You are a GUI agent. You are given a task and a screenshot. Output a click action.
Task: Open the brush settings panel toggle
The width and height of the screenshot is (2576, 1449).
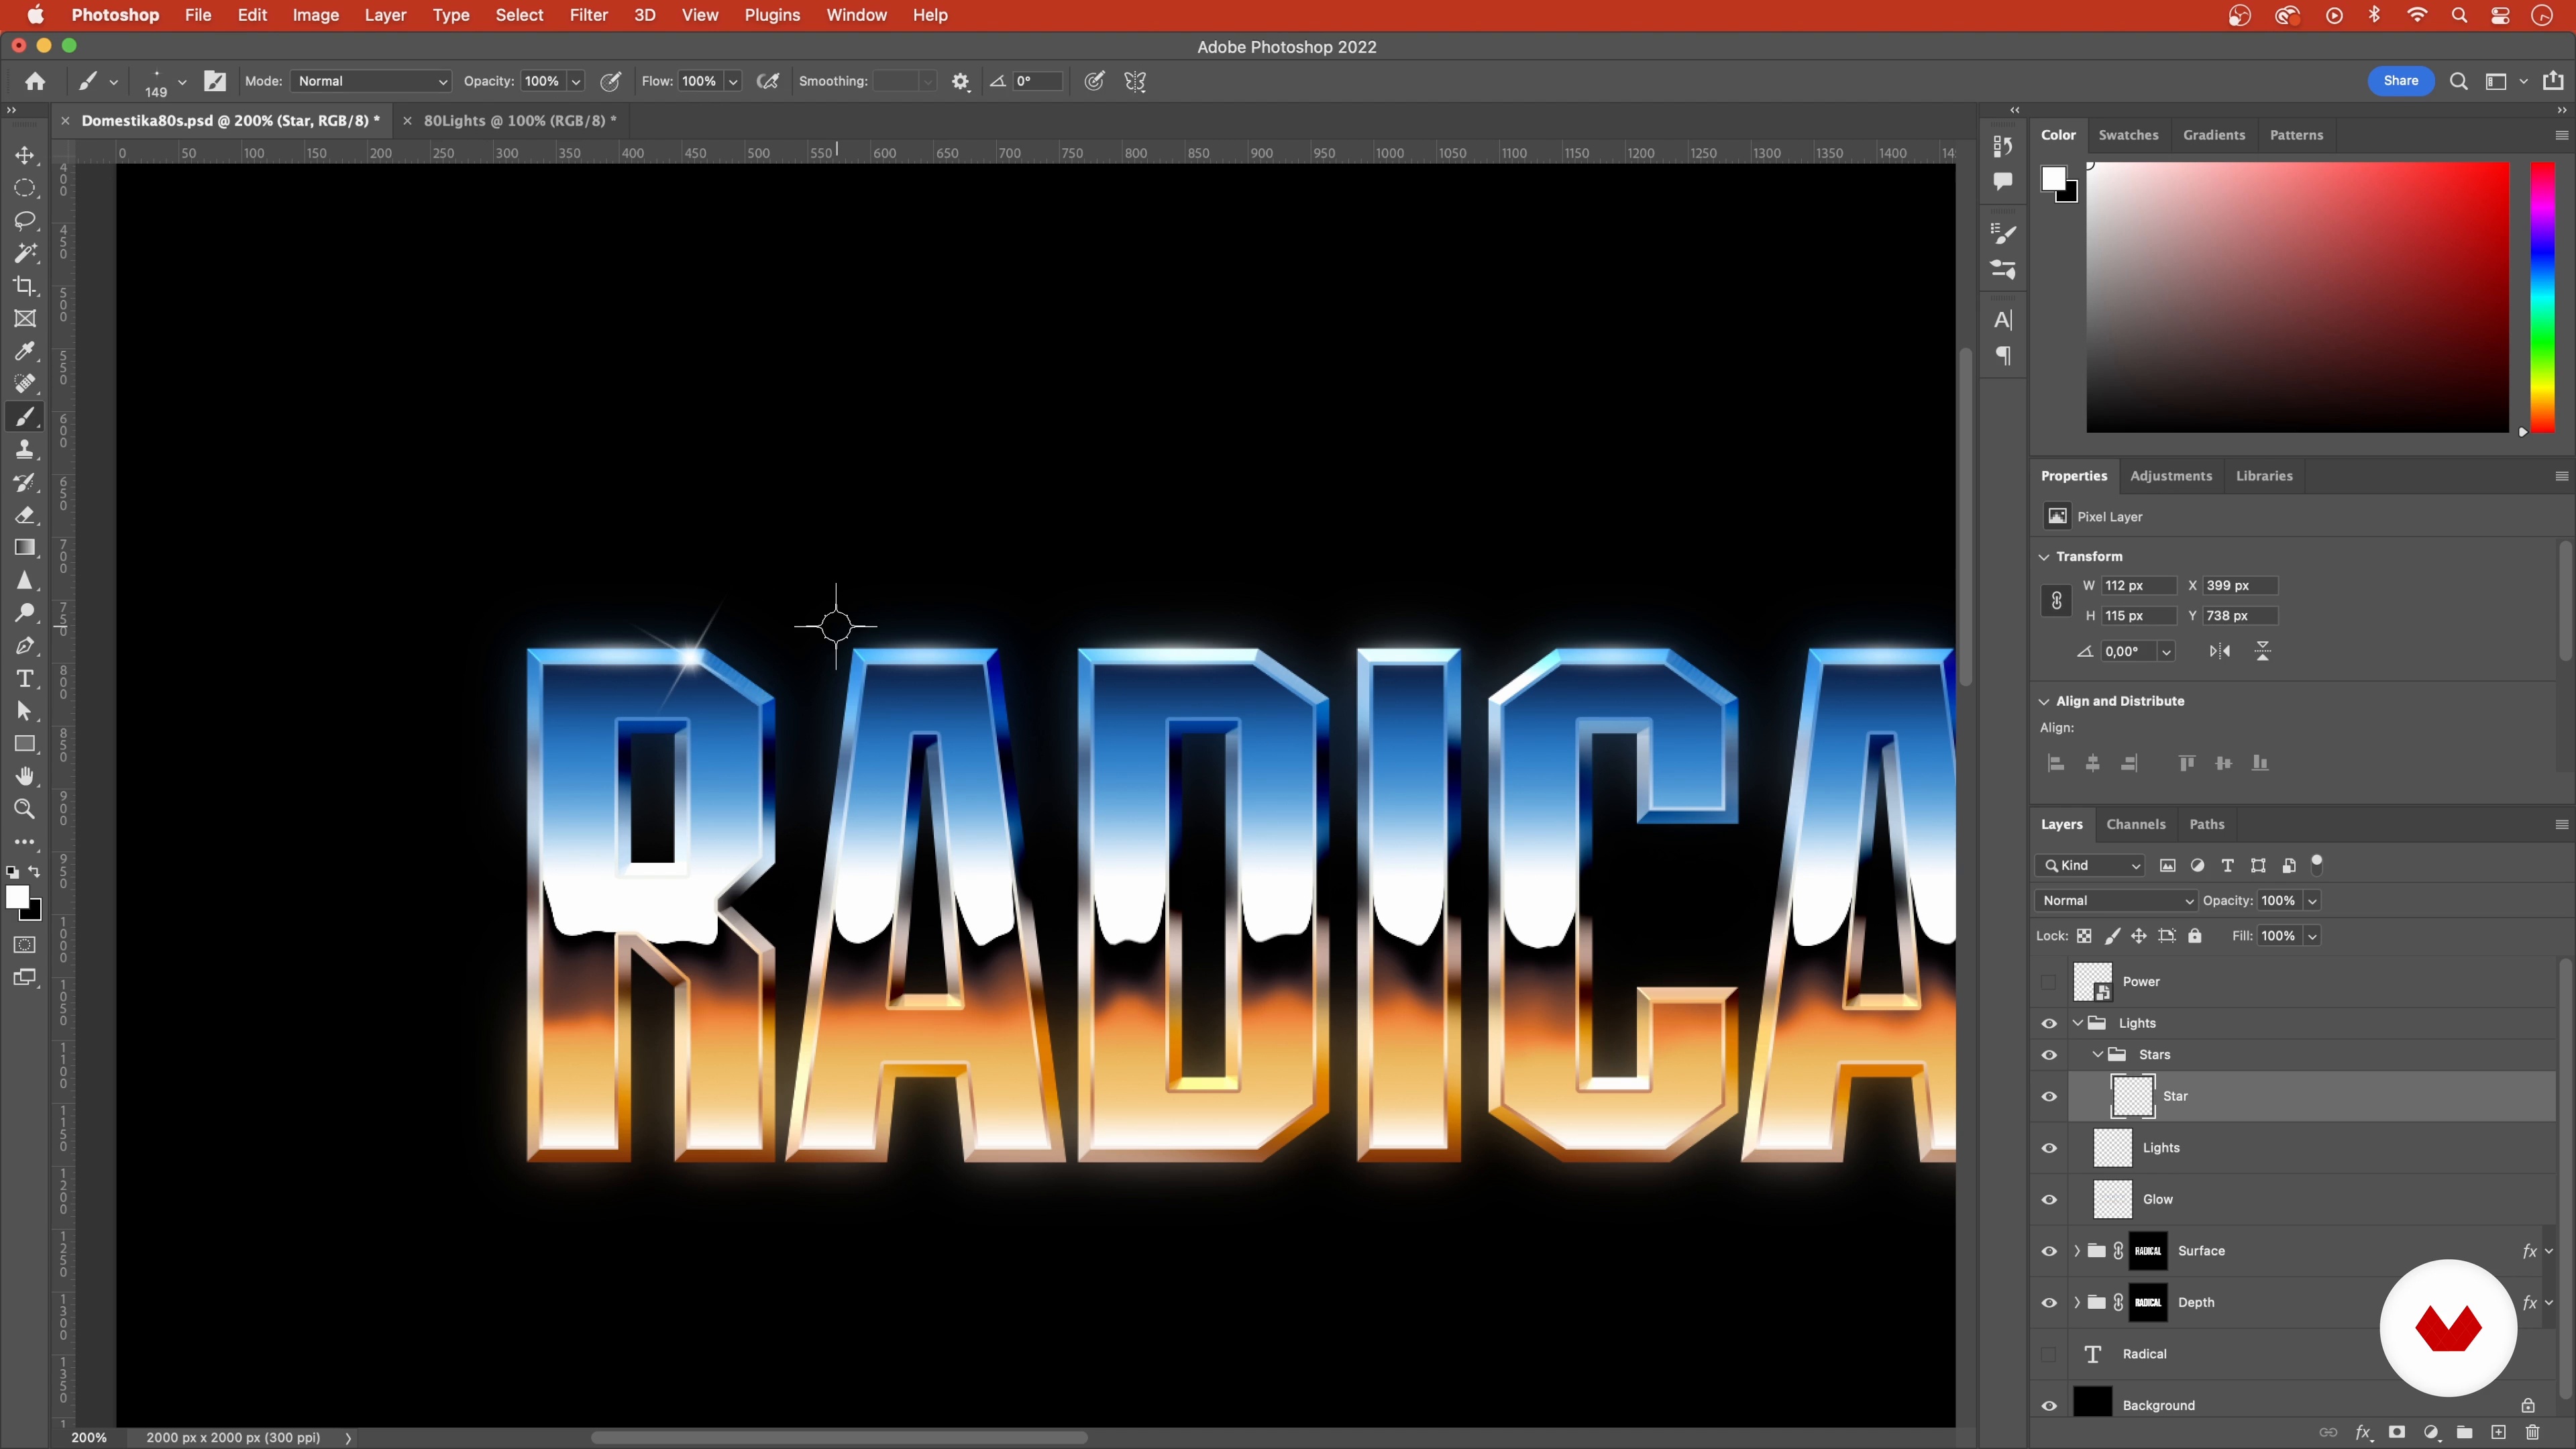(x=215, y=81)
